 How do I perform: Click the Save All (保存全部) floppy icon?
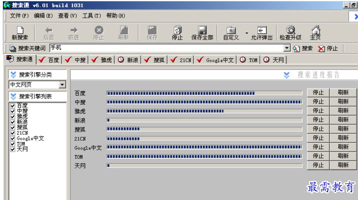click(202, 30)
